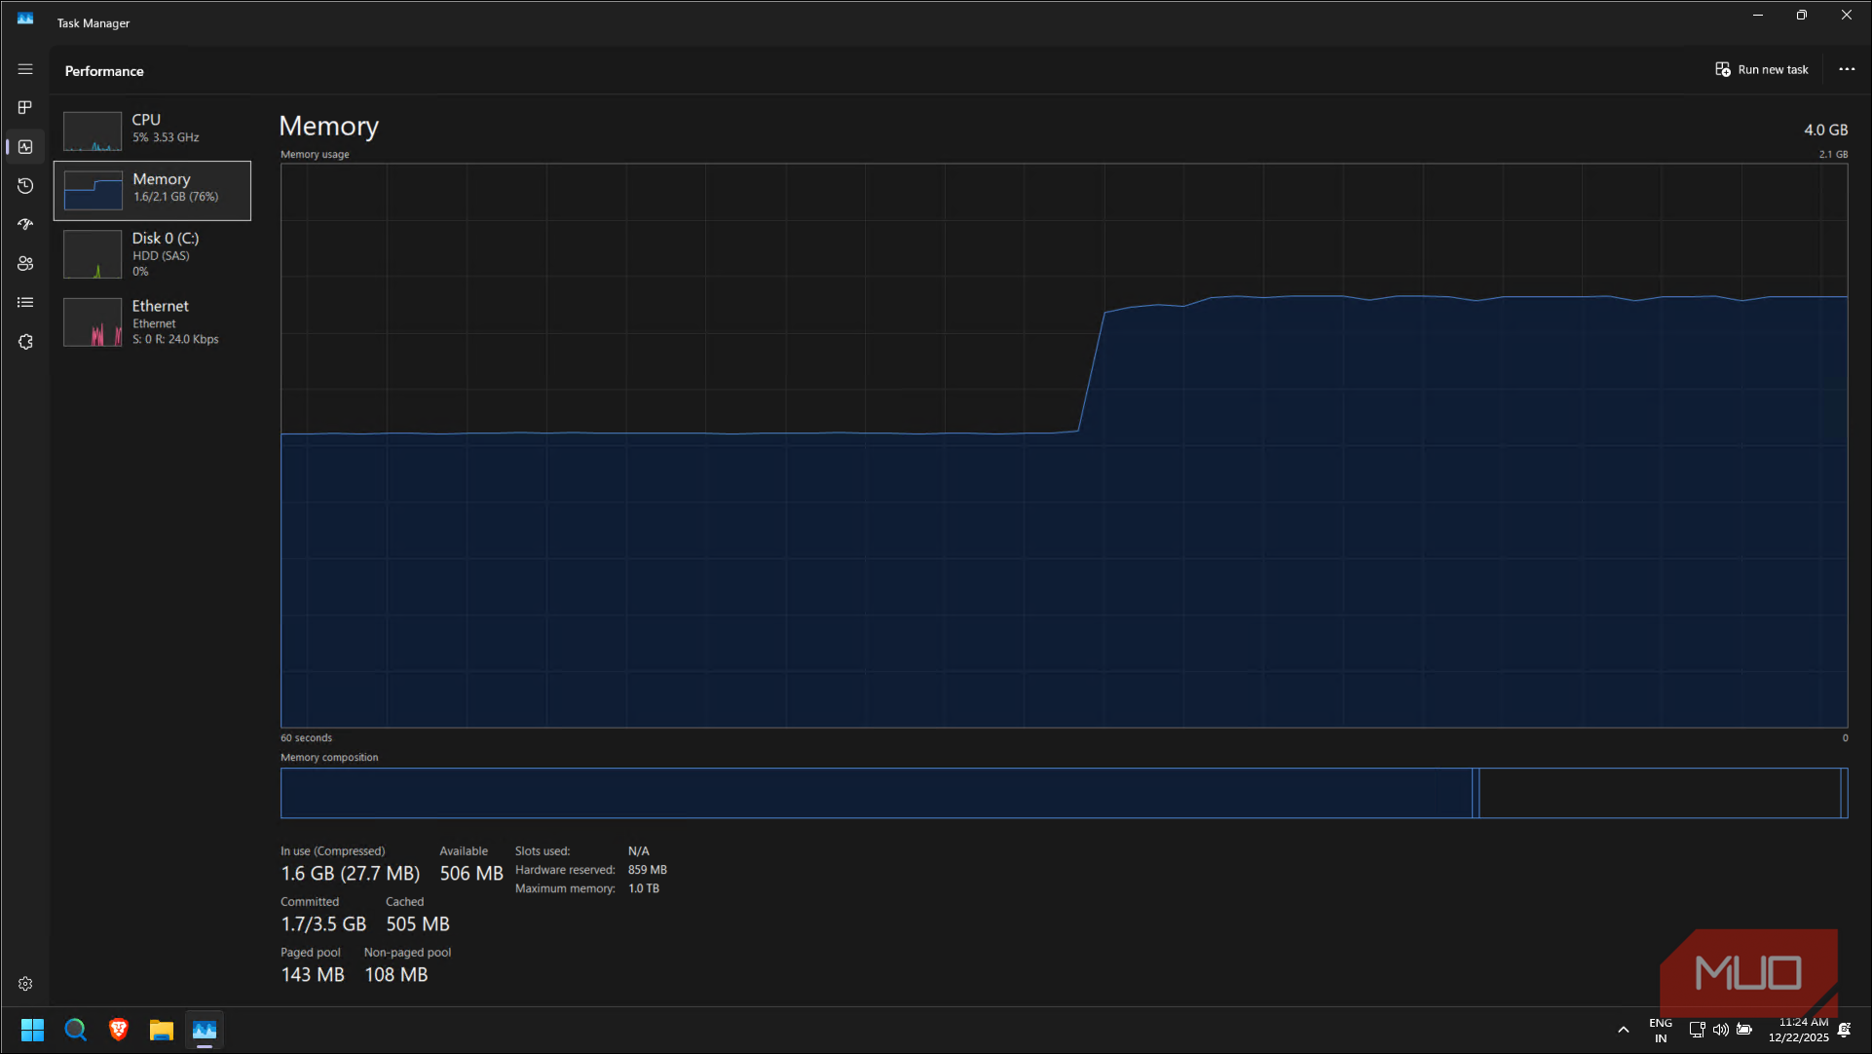
Task: Click the 1.6 GB (27.7 MB) In use value
Action: 351,874
